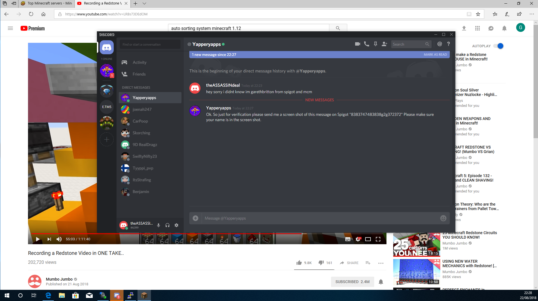The height and width of the screenshot is (301, 538).
Task: Open the E.TMS server
Action: 107,107
